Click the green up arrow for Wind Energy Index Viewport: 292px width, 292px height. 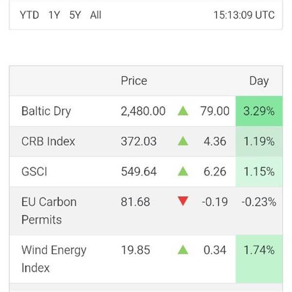click(183, 250)
